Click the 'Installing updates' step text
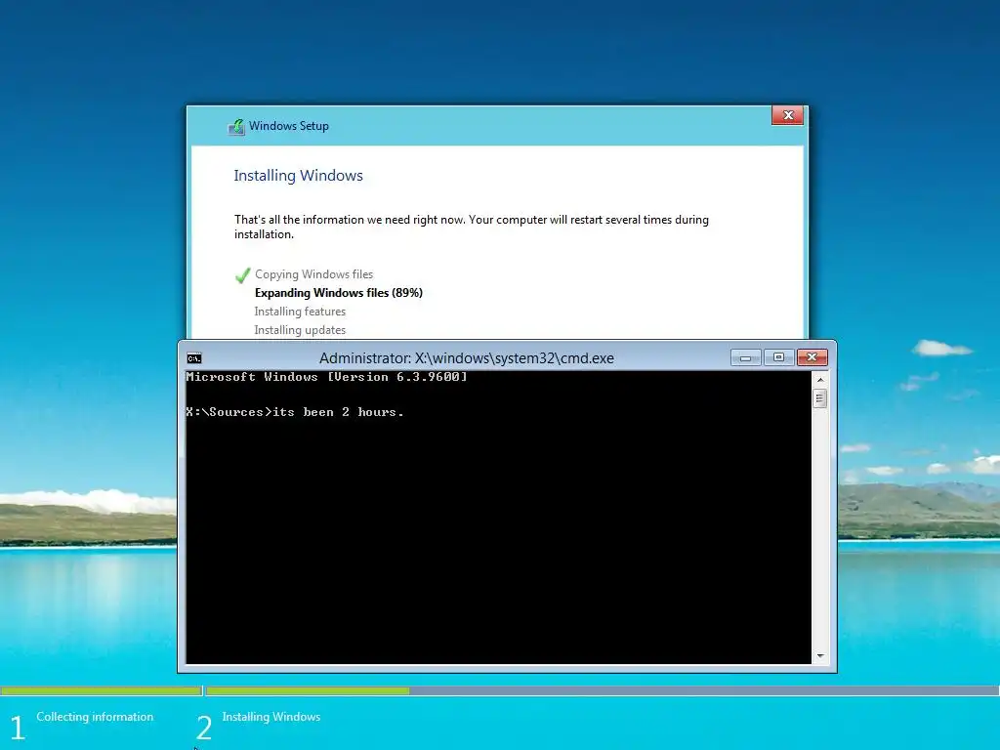1000x750 pixels. click(300, 330)
